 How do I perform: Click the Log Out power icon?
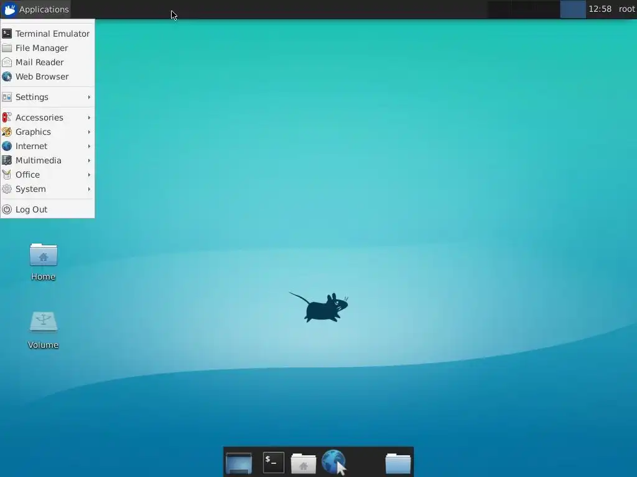pos(7,209)
